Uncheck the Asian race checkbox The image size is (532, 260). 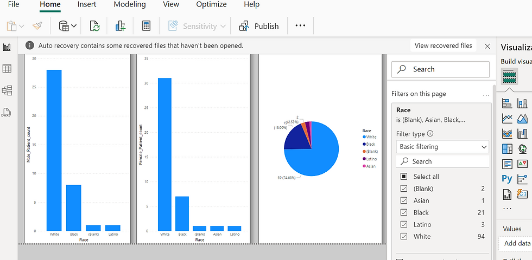[x=404, y=200]
